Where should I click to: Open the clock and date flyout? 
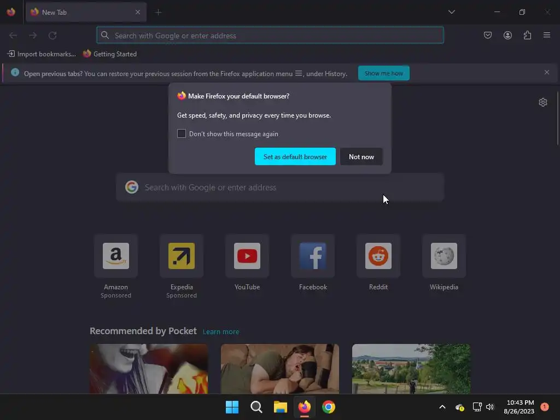(519, 407)
